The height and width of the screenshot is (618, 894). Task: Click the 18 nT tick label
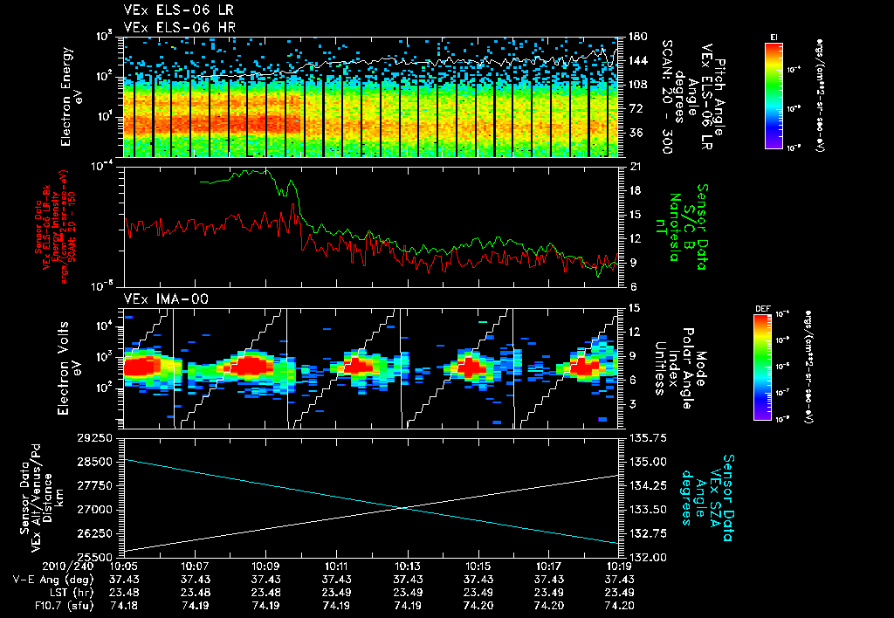point(634,190)
